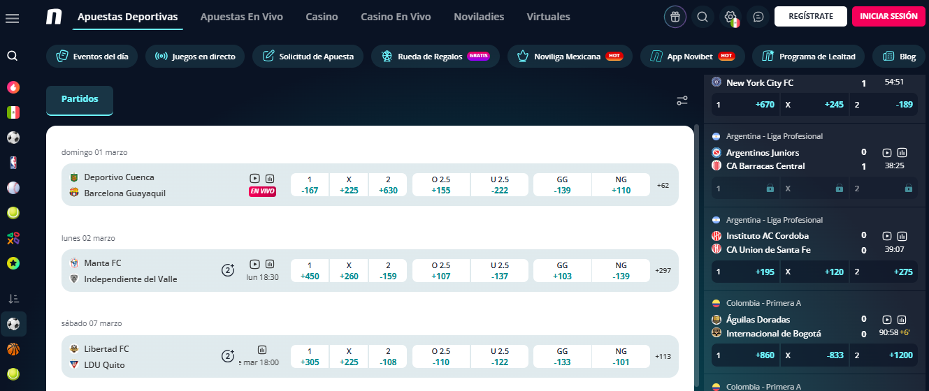Select +670 odds in New York City FC card
The width and height of the screenshot is (929, 391).
tap(745, 105)
